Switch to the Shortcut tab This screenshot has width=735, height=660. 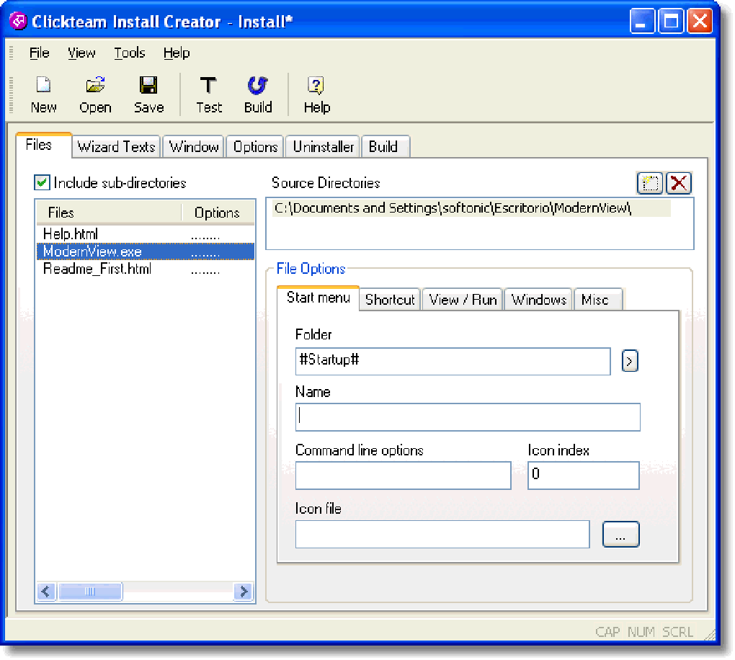point(390,300)
